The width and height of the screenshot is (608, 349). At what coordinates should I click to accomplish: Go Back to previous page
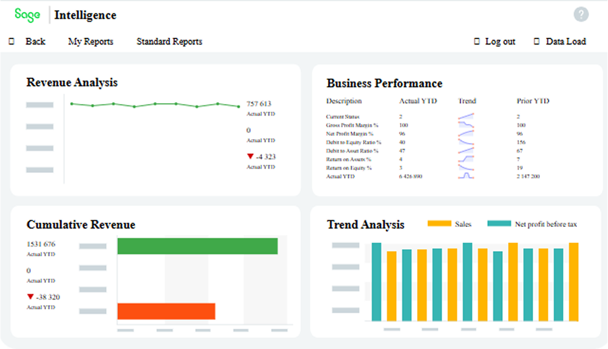point(35,41)
